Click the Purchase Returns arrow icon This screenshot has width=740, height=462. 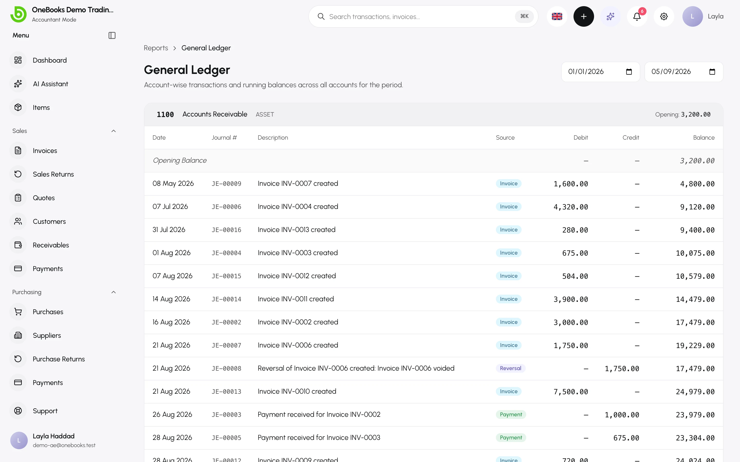pos(18,359)
